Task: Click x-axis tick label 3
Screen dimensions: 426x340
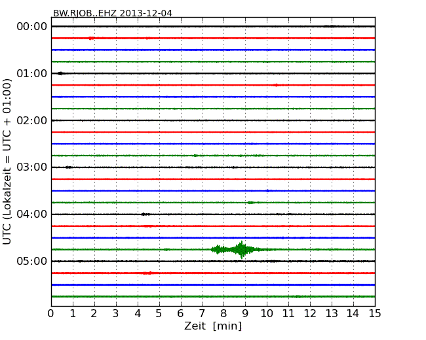Action: [x=116, y=314]
